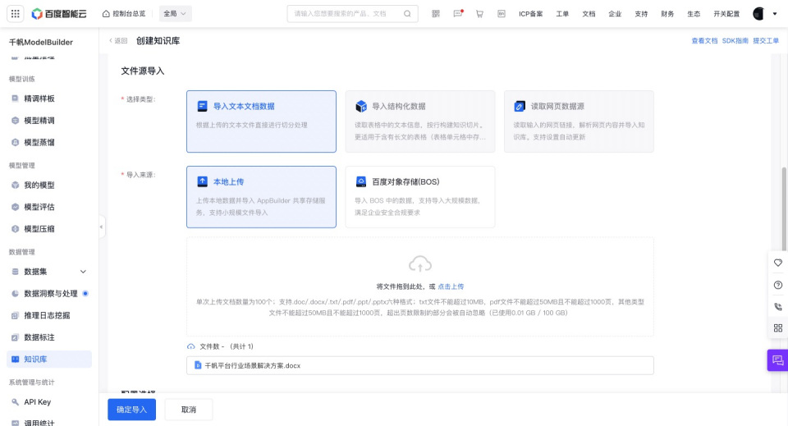Click the QR code icon in header
This screenshot has height=426, width=788.
coord(436,14)
